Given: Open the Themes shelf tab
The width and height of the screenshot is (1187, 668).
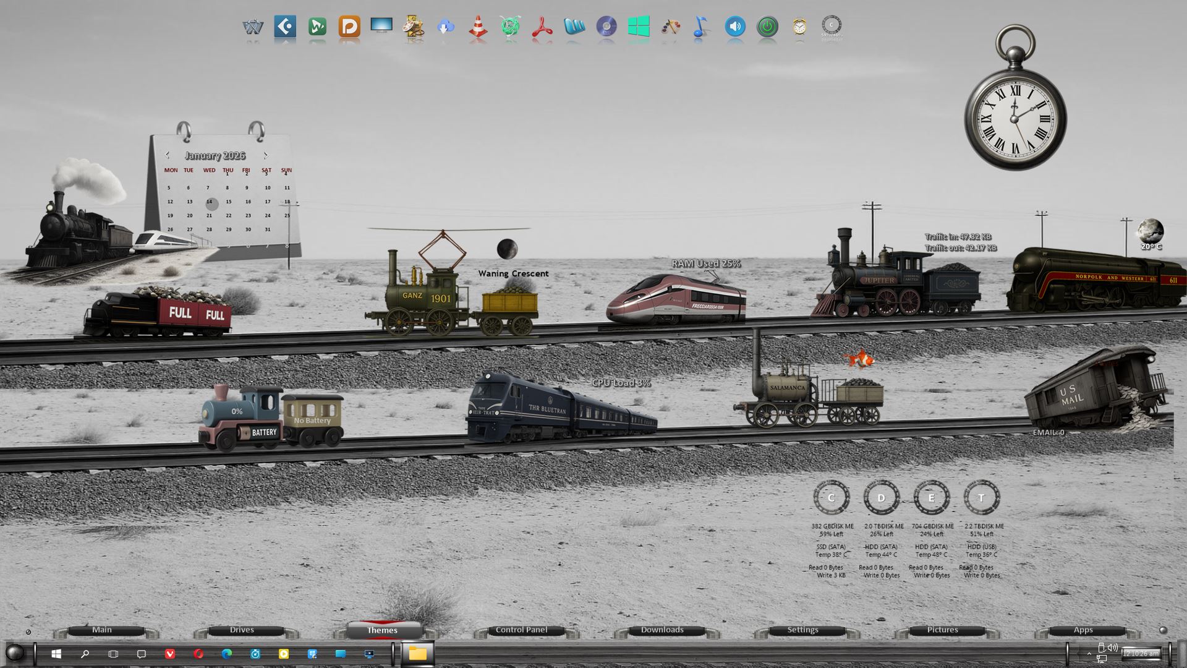Looking at the screenshot, I should click(x=382, y=630).
